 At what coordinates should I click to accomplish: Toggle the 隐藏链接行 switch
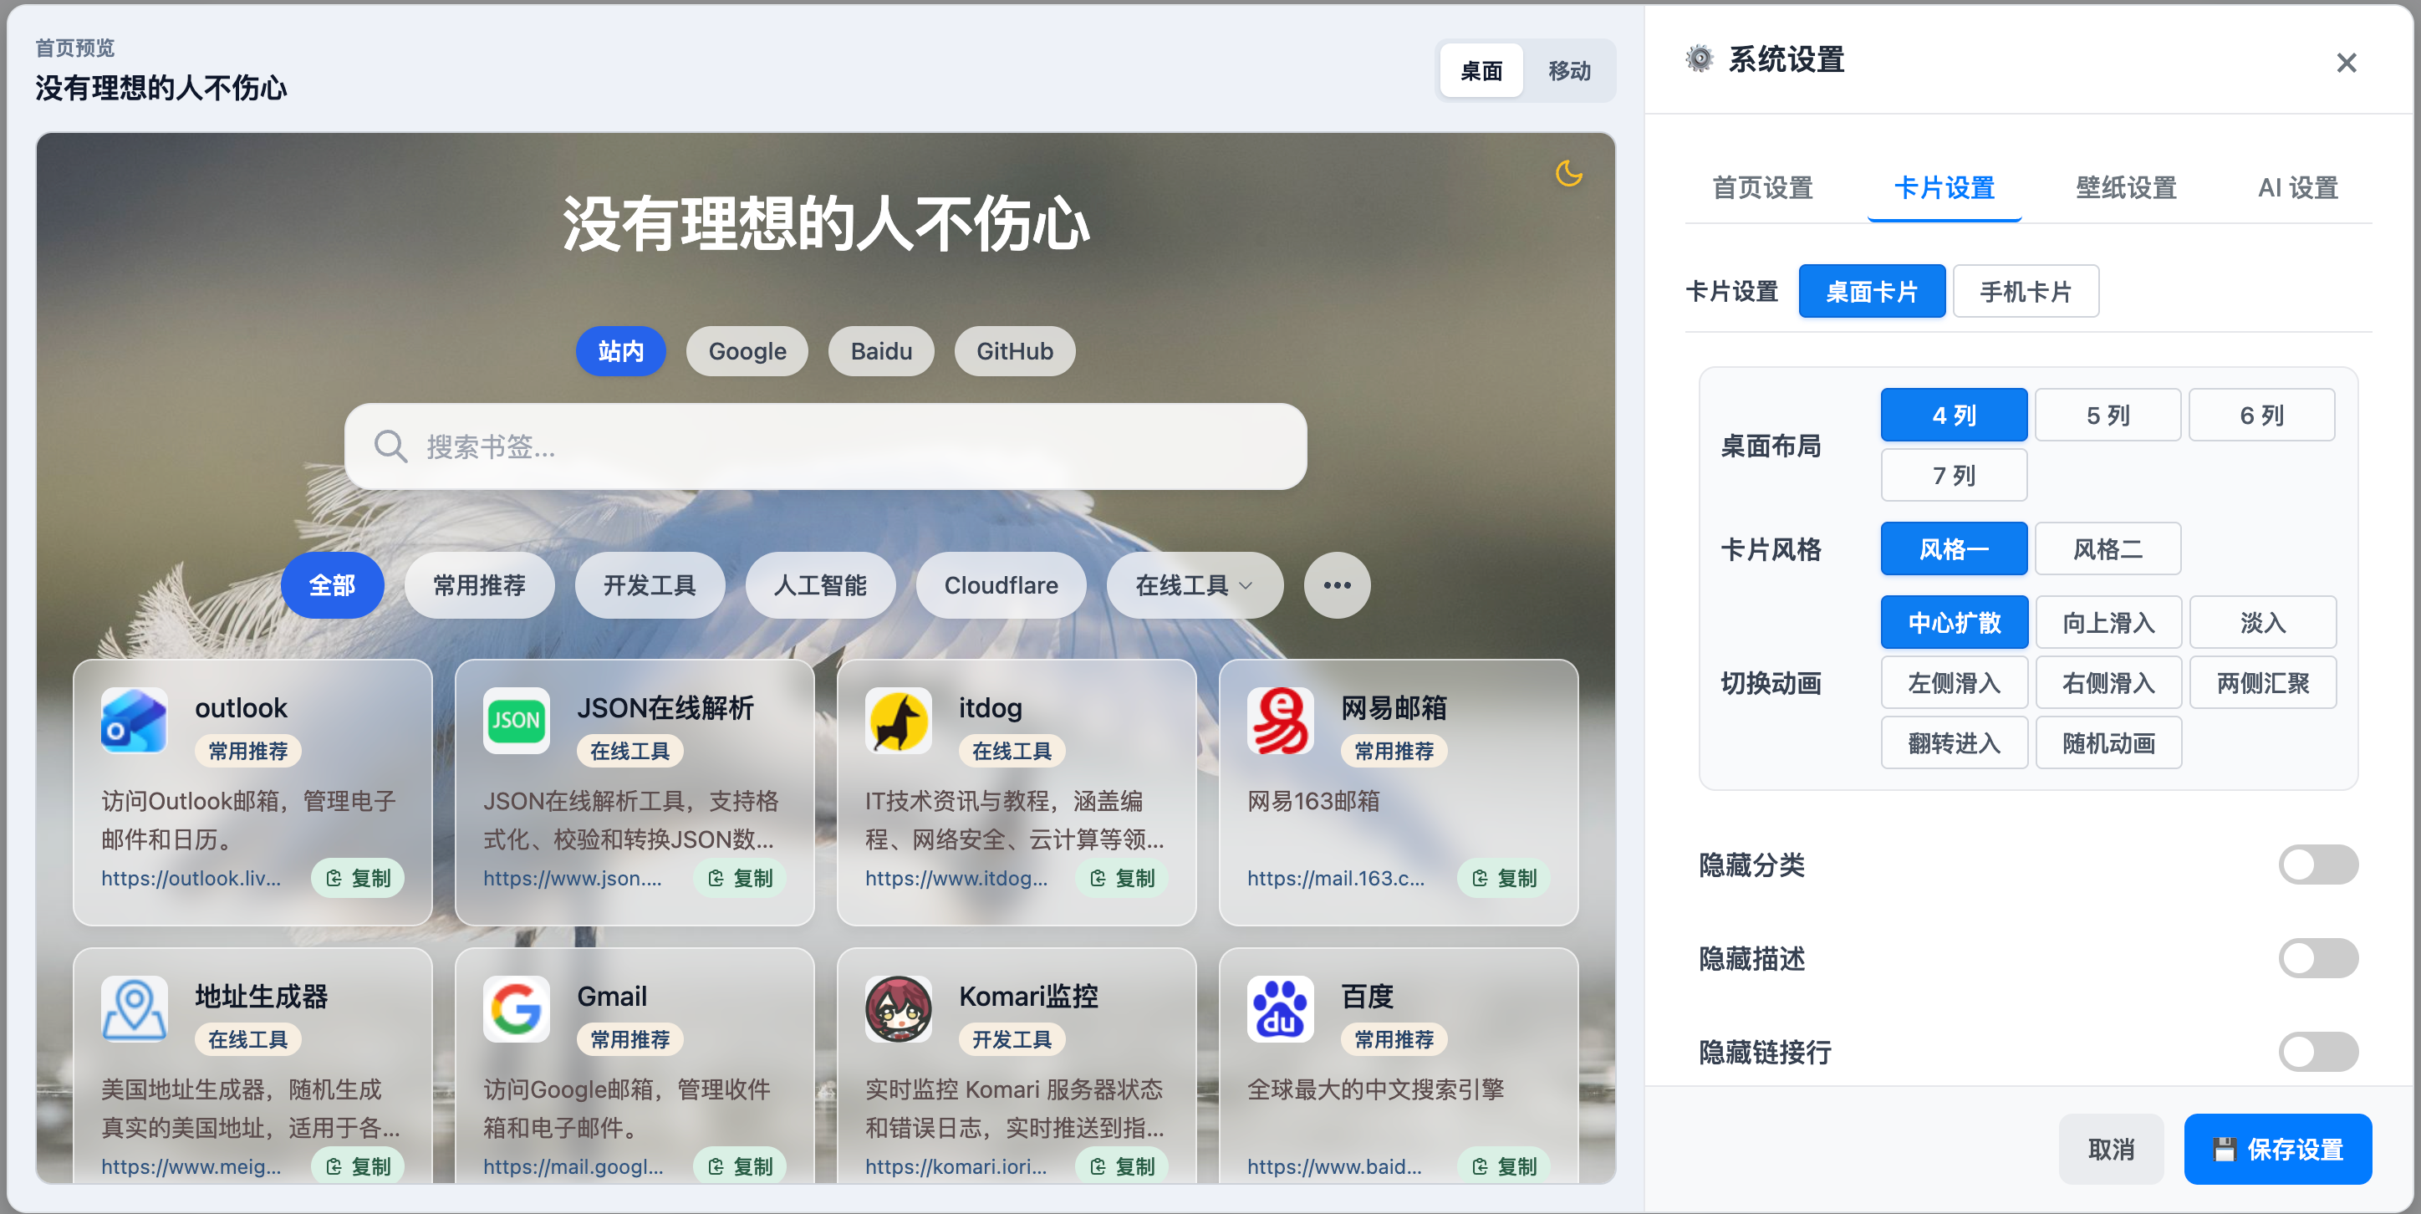(2318, 1052)
